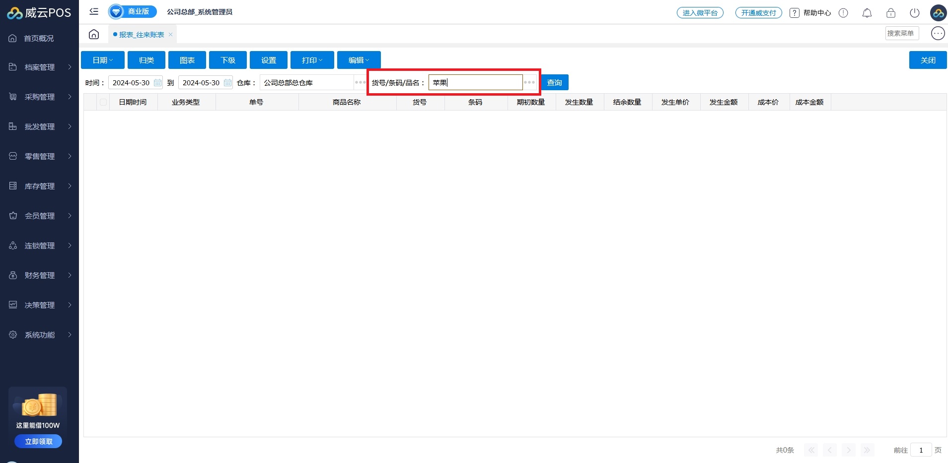
Task: Click the info circle icon beside 帮助中心
Action: point(843,13)
